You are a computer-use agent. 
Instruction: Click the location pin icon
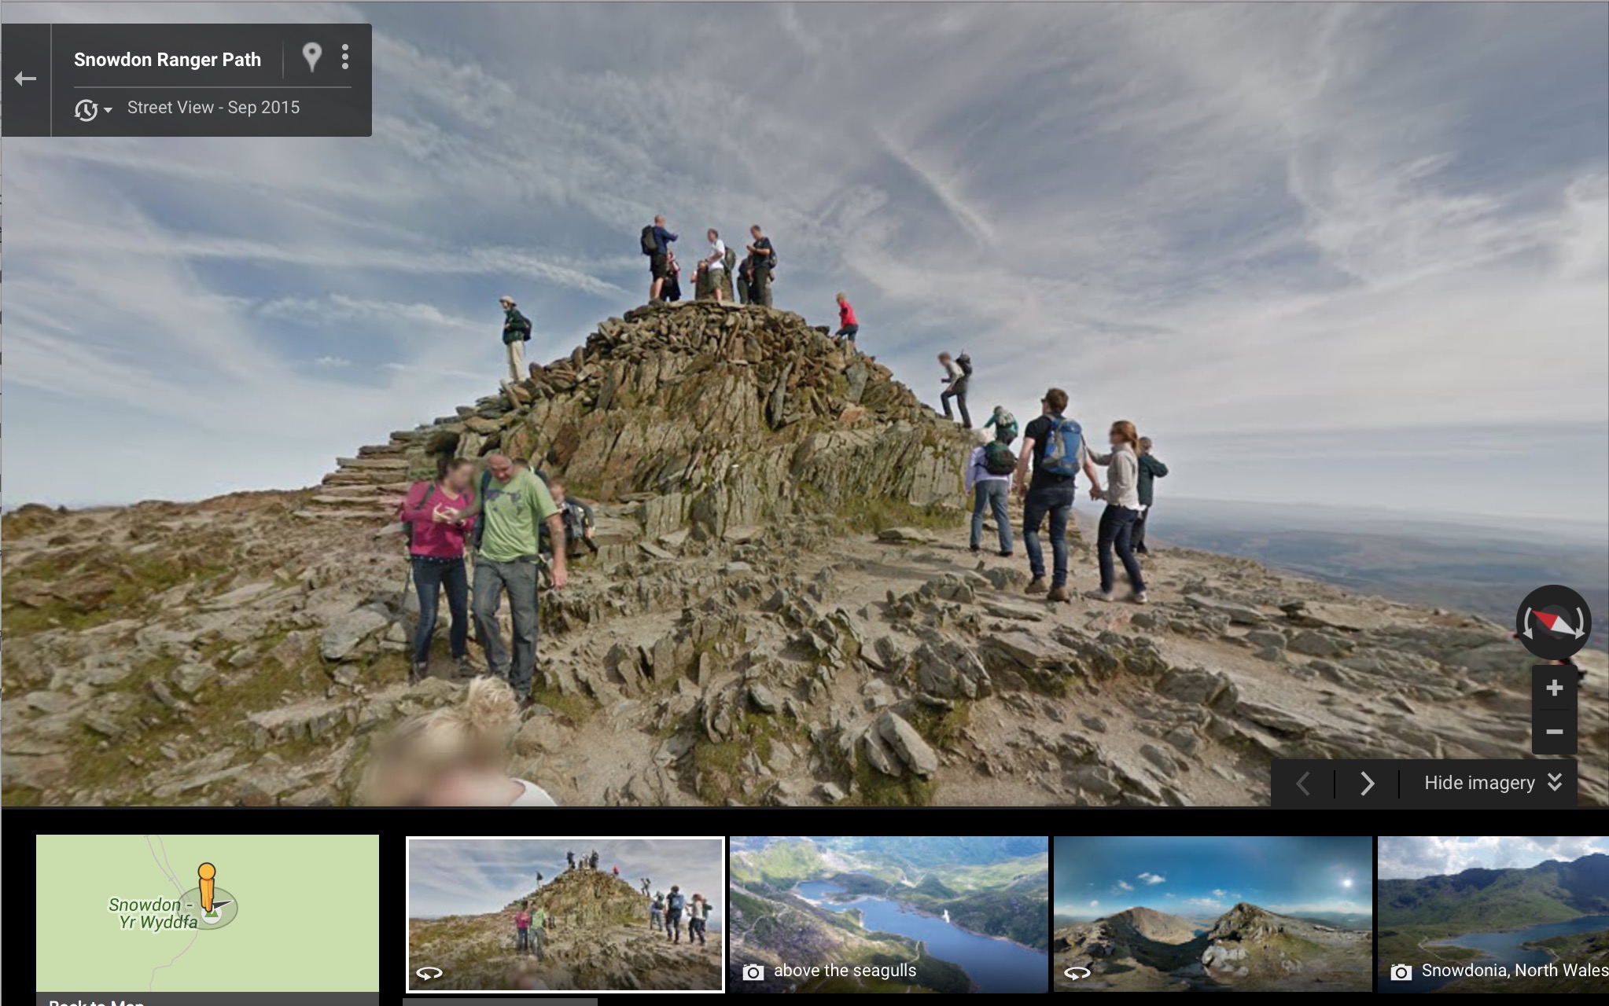coord(312,57)
